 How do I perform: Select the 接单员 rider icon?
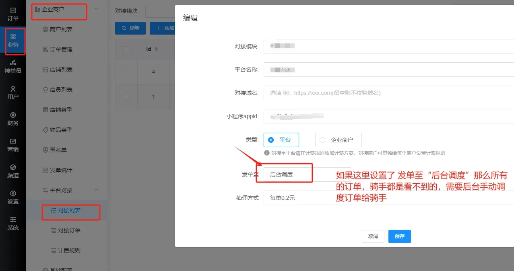(13, 66)
